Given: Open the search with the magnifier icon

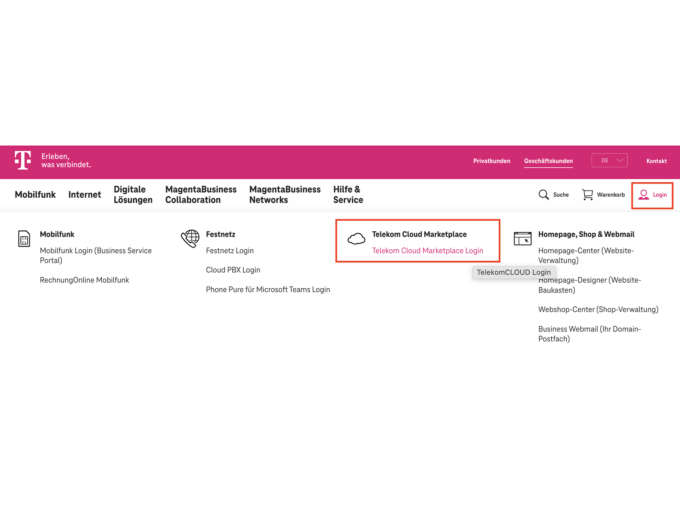Looking at the screenshot, I should coord(544,194).
